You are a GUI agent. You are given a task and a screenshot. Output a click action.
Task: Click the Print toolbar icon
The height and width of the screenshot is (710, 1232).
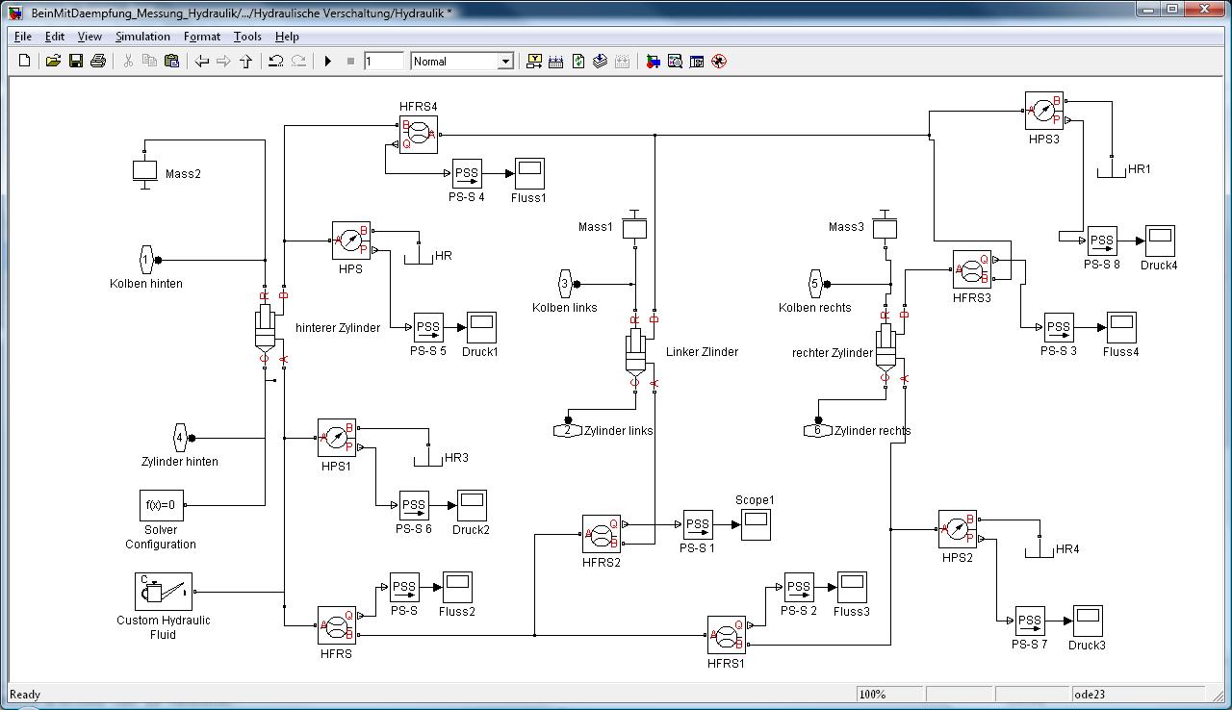click(x=97, y=61)
